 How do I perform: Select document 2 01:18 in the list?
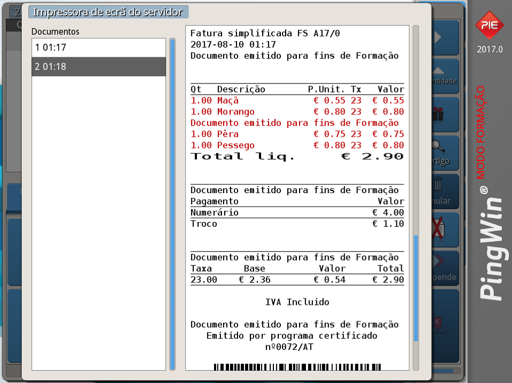tap(98, 67)
